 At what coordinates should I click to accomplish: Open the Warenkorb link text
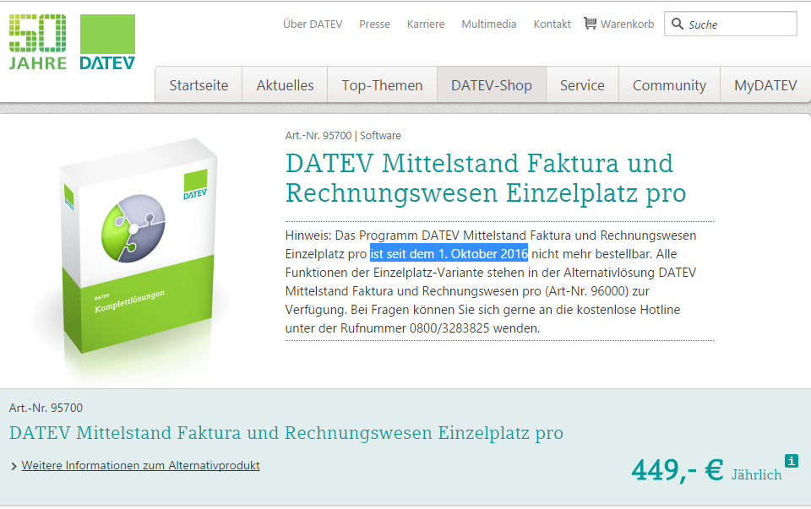(627, 24)
